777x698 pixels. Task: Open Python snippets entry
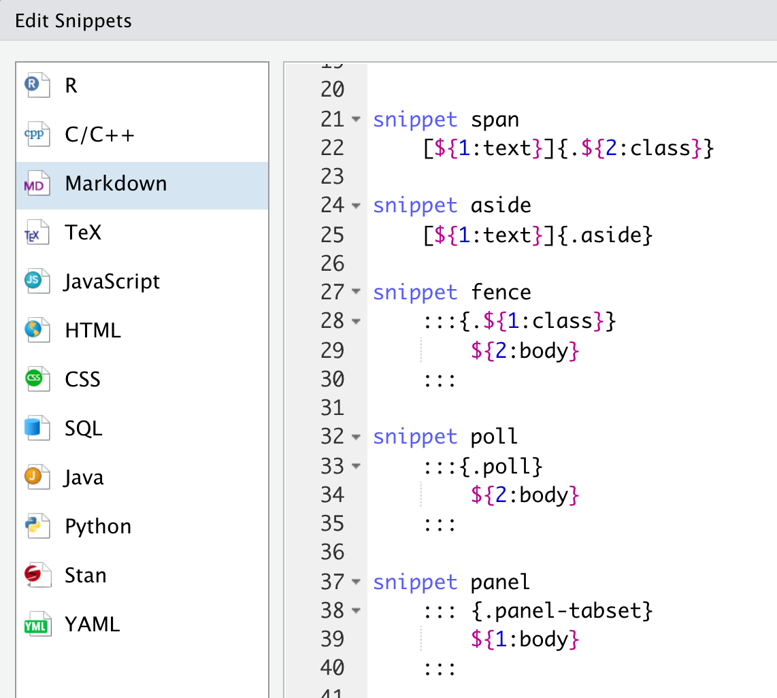pos(142,526)
